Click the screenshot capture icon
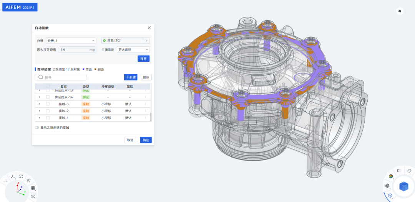 33,196
